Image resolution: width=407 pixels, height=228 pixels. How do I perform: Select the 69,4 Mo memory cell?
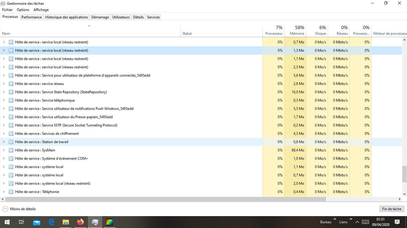pyautogui.click(x=295, y=150)
